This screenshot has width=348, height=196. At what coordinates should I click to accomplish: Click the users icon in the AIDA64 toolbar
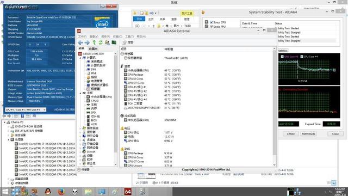click(x=107, y=42)
